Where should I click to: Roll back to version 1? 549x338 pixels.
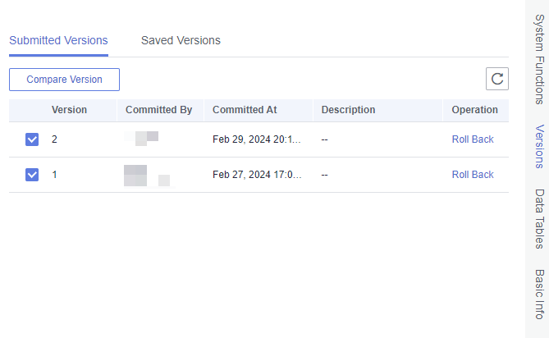473,175
